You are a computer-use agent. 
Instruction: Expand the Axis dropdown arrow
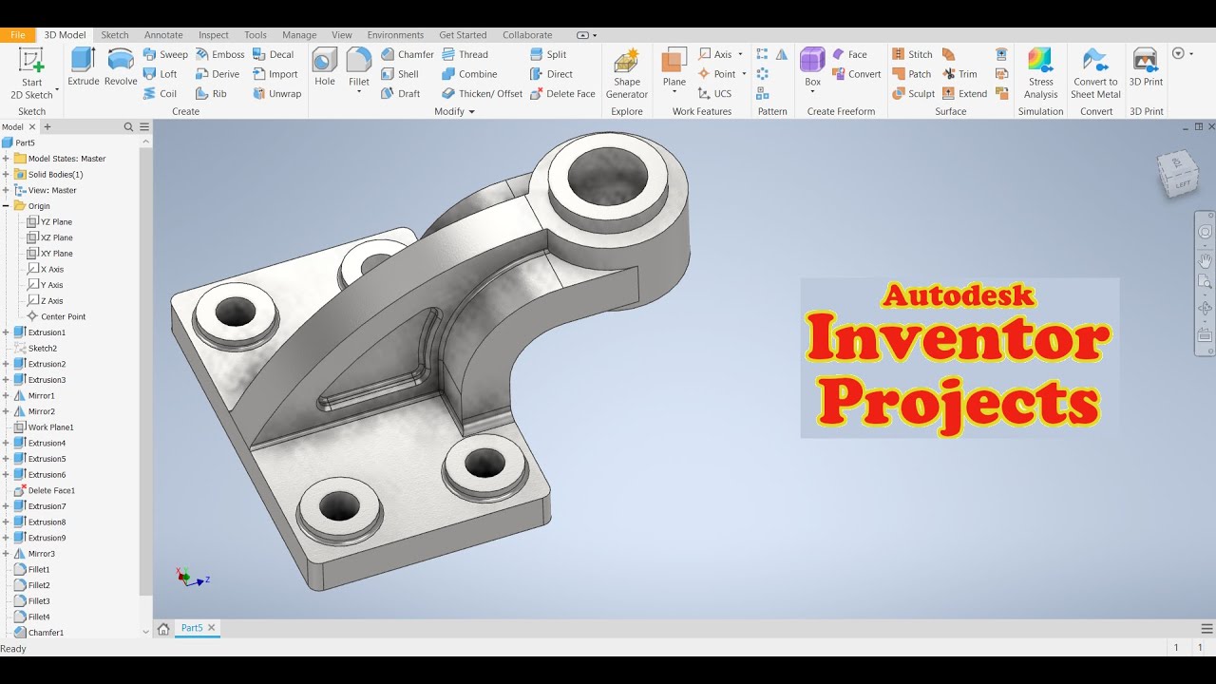(x=740, y=54)
